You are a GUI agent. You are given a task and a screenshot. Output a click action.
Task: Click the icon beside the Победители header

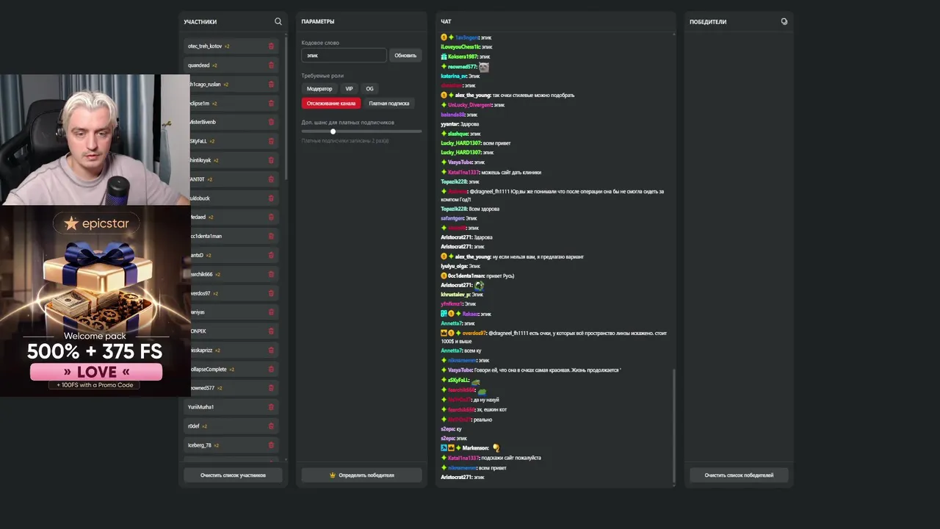(x=784, y=21)
